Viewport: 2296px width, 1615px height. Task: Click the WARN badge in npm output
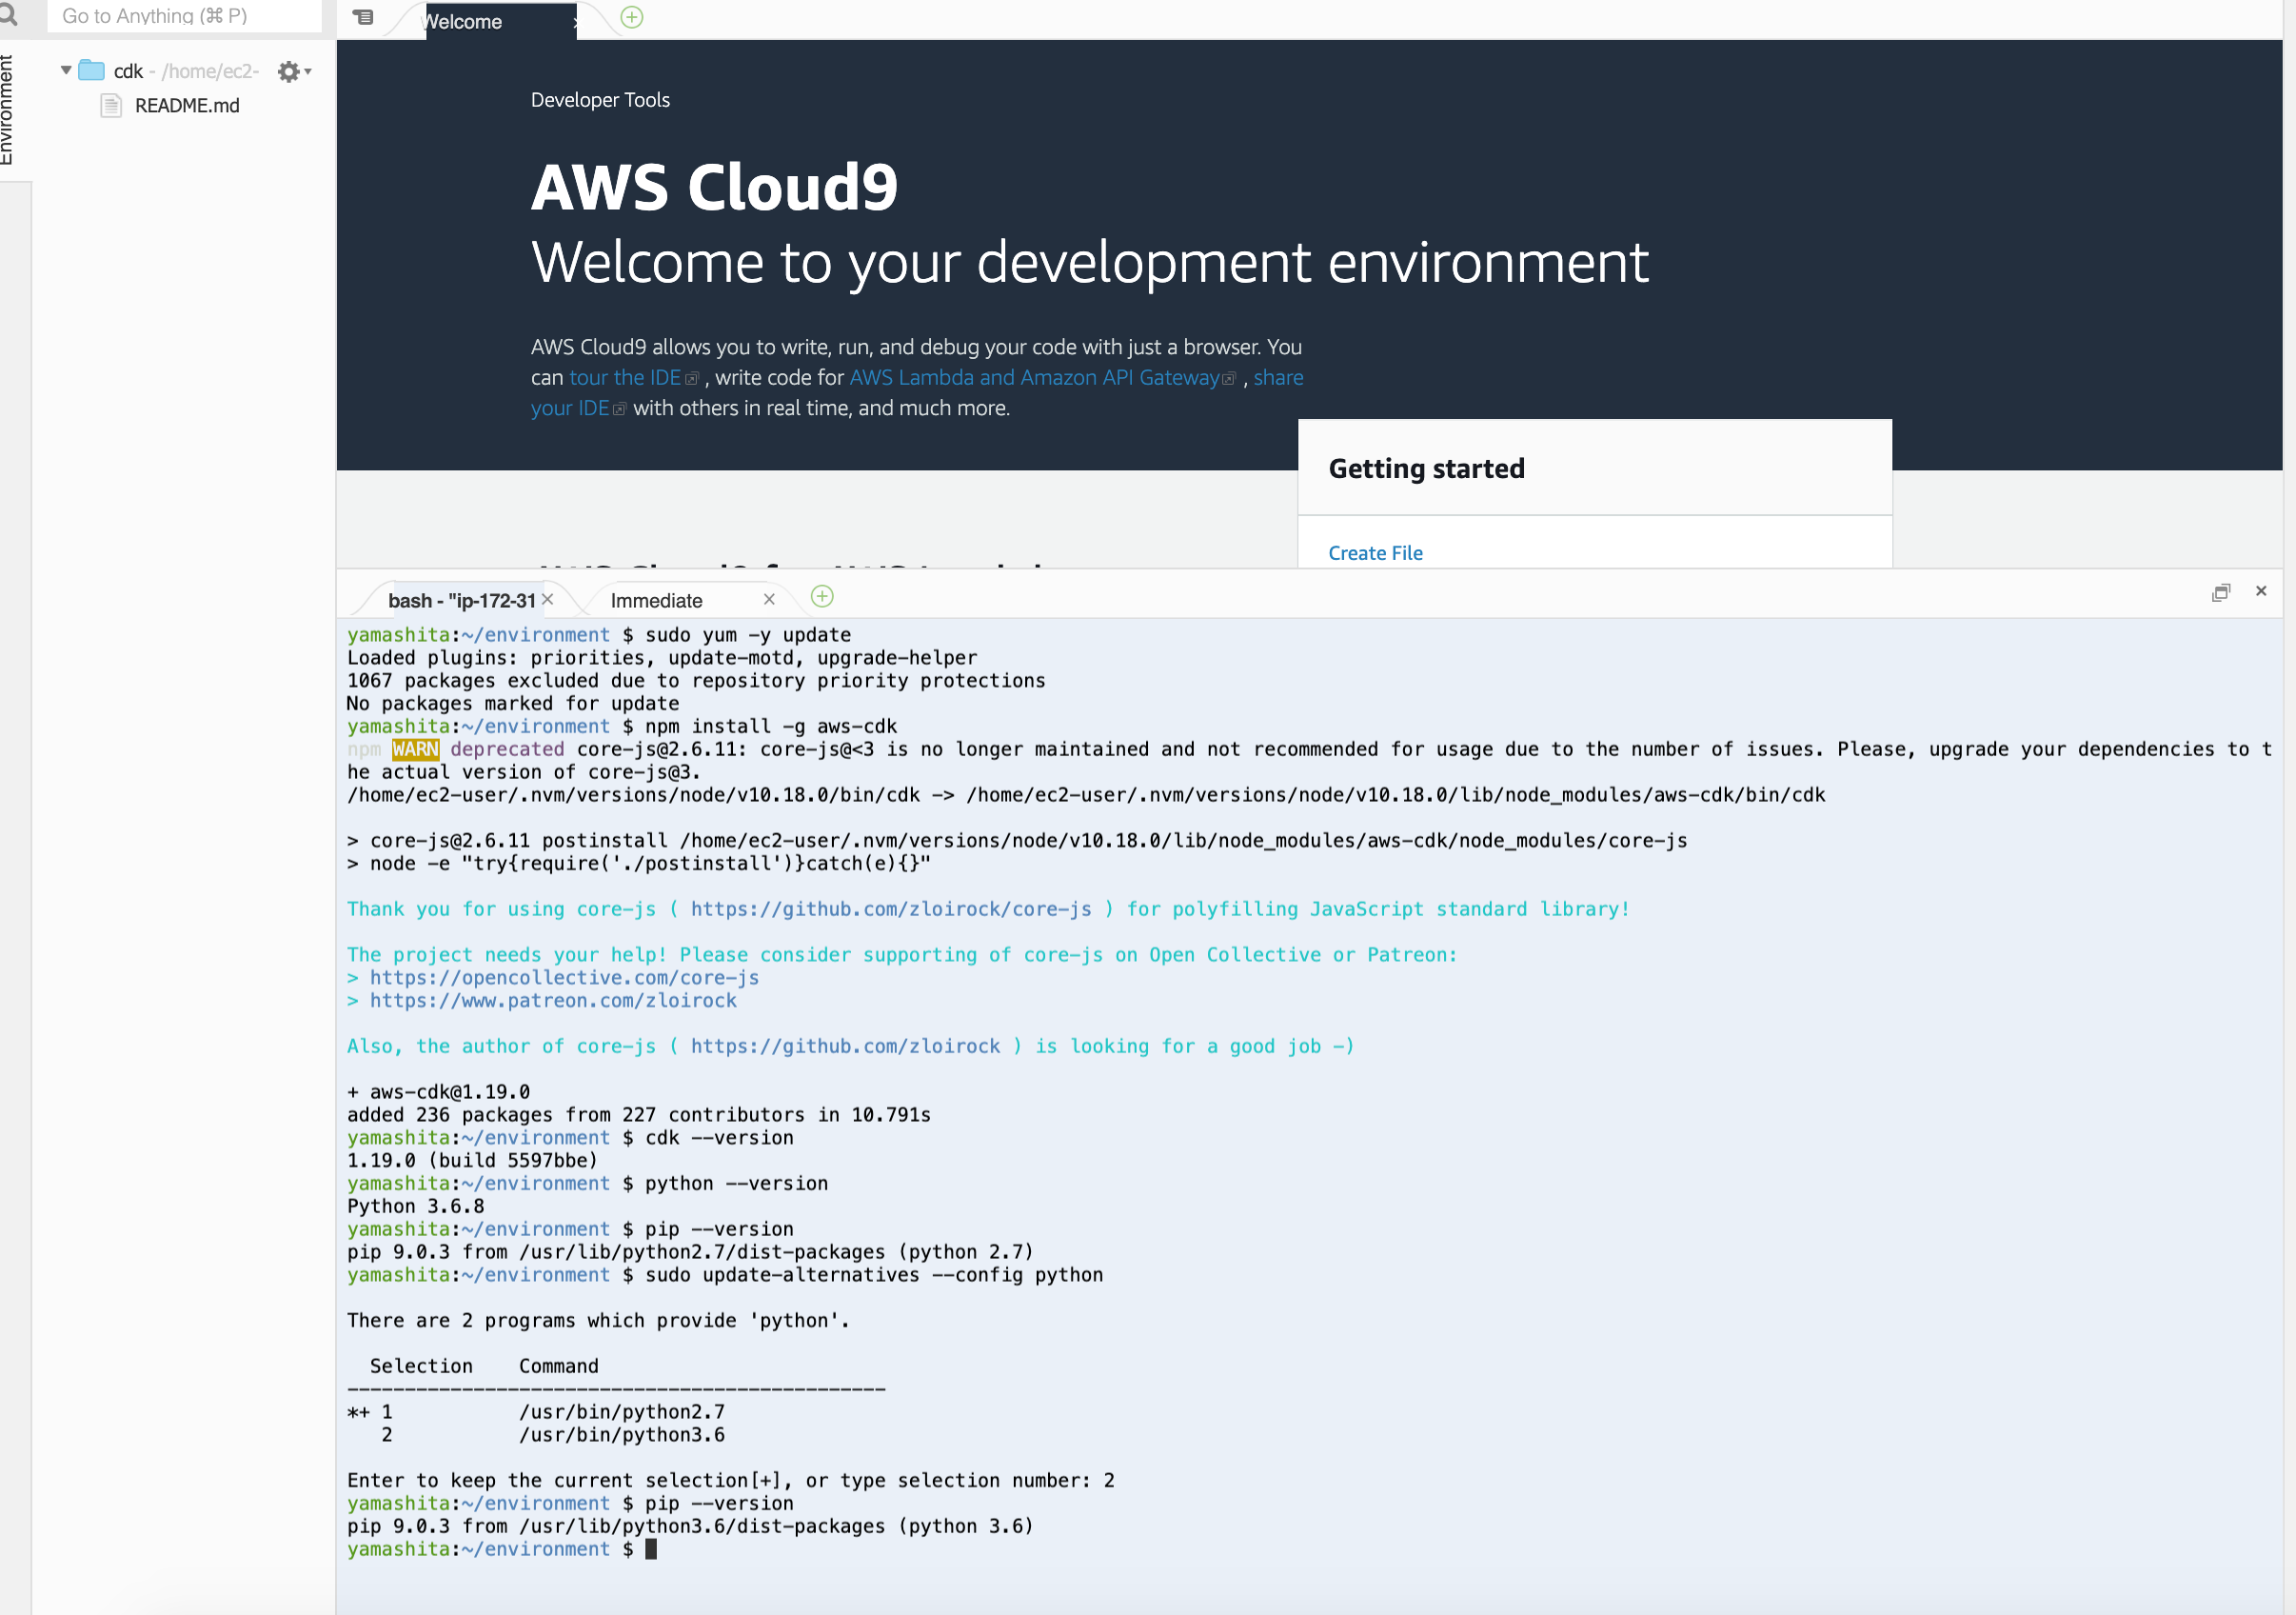click(415, 749)
